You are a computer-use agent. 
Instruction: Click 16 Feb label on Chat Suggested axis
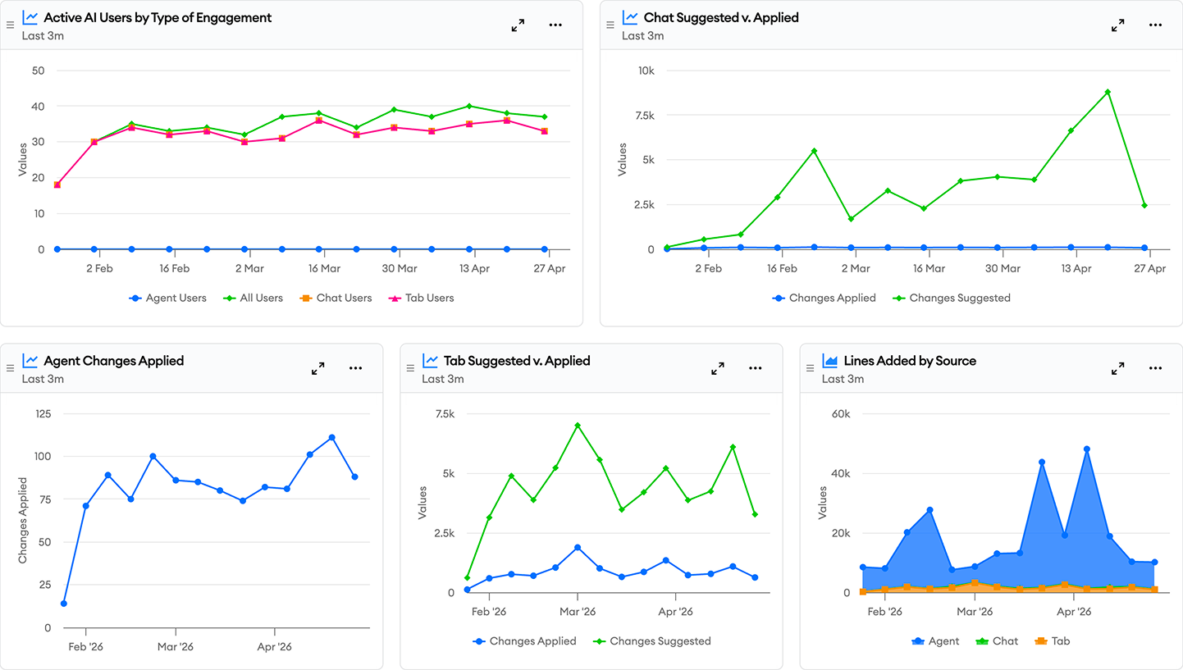pos(782,269)
